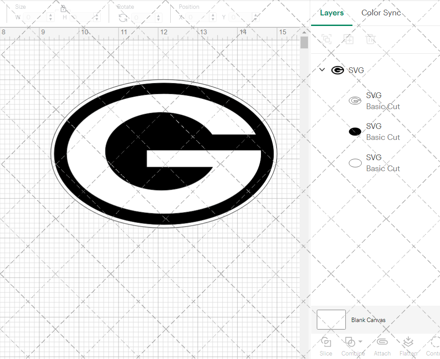
Task: Select the G outline SVG layer thumbnail
Action: click(x=355, y=100)
